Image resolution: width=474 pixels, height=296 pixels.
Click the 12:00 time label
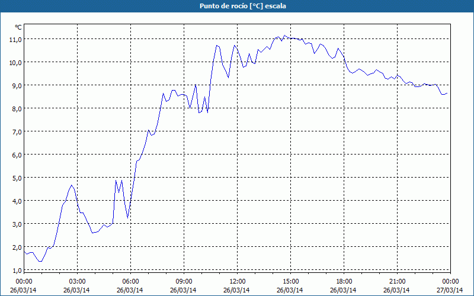(x=238, y=281)
